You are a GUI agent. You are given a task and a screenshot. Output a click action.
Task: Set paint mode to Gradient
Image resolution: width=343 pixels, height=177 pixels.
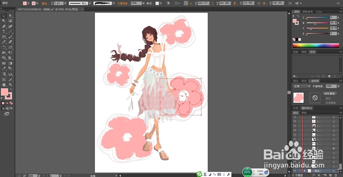click(7, 103)
